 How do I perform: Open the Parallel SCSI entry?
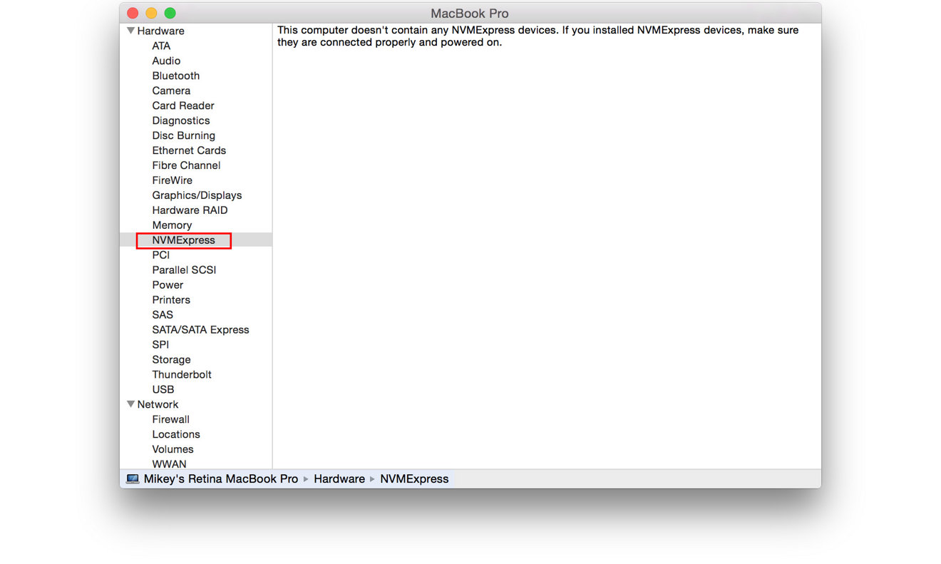pos(184,270)
